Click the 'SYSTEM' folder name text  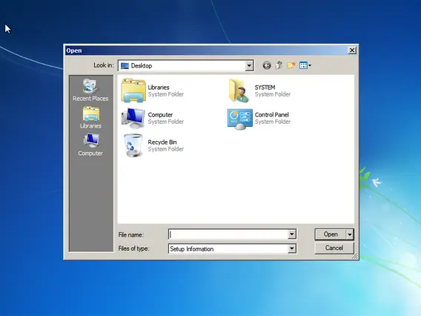tap(265, 88)
